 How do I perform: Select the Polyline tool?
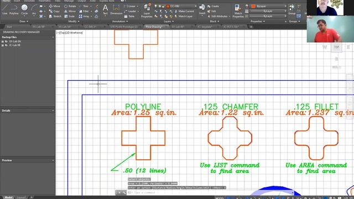pos(14,9)
